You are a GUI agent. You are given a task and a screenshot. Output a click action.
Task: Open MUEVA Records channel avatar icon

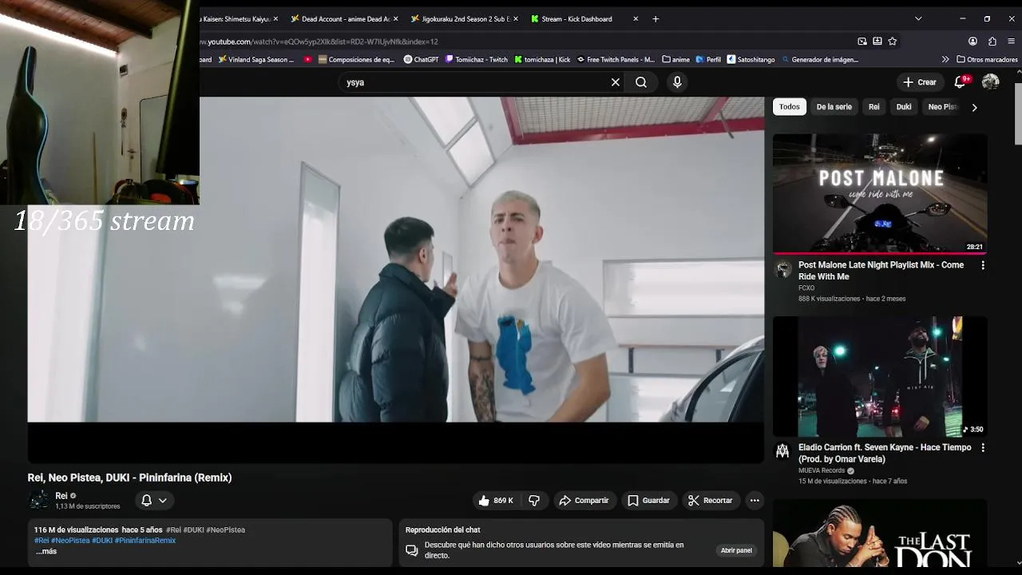pos(783,452)
